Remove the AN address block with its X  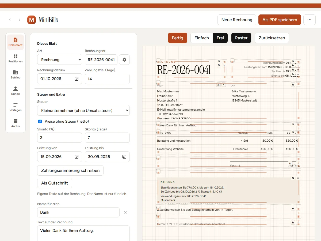click(298, 85)
